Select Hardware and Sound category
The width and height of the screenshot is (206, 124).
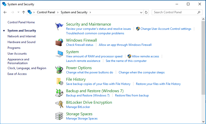[21, 42]
